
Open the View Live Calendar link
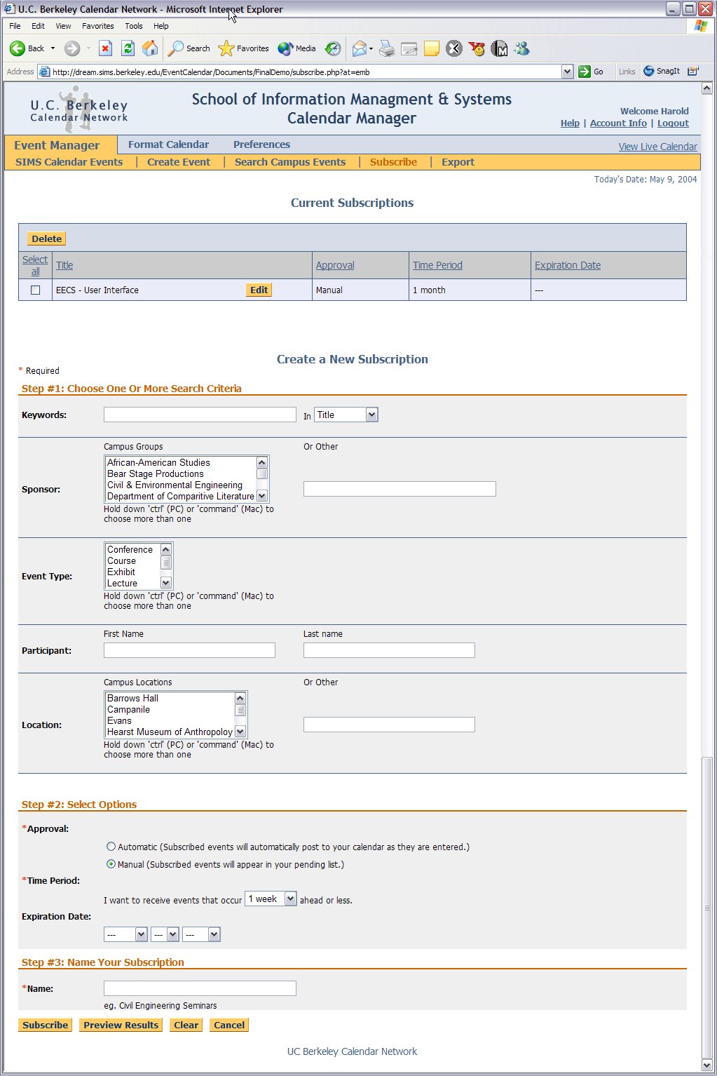pyautogui.click(x=657, y=147)
